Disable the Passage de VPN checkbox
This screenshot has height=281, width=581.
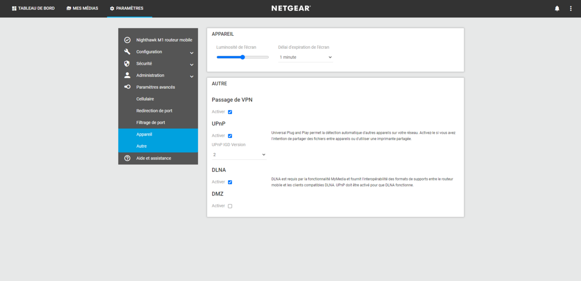[230, 112]
